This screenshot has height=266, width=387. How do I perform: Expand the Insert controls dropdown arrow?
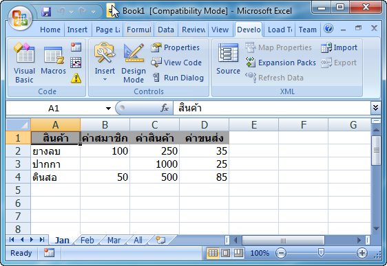click(105, 79)
